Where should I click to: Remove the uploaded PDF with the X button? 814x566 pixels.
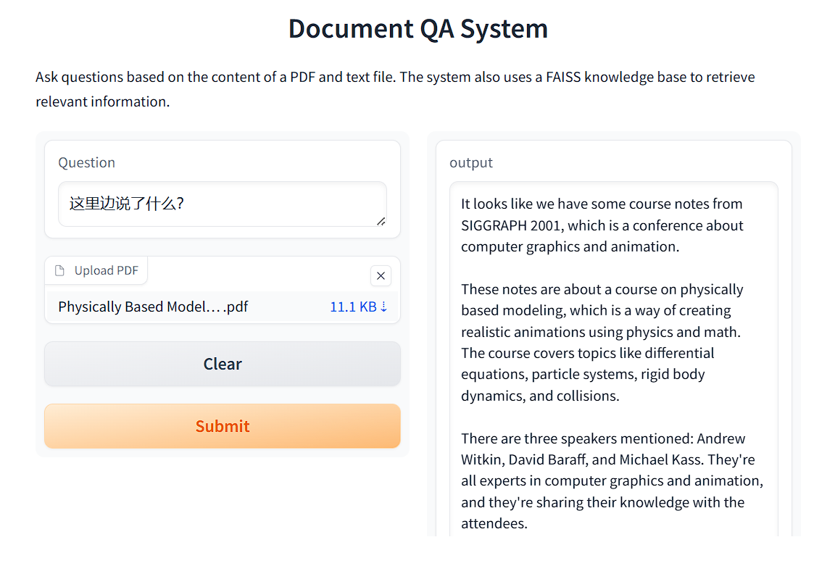[381, 275]
